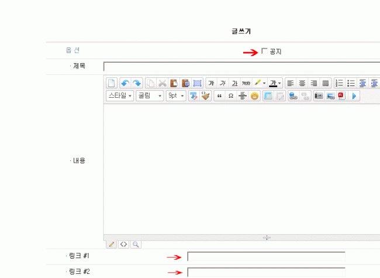
Task: Align text to the left
Action: 291,83
